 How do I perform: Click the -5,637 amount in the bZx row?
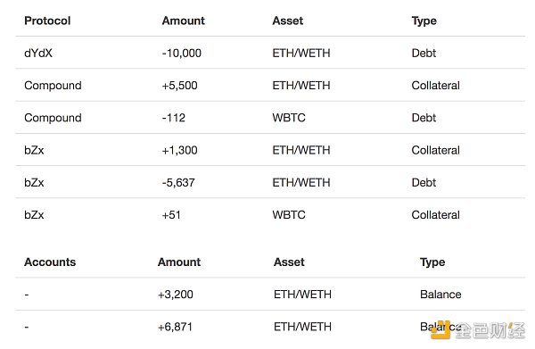coord(178,182)
